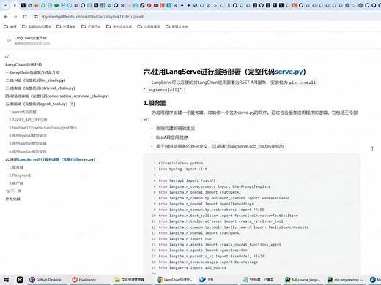
Task: Open the 产品开发 bookmark folder
Action: [91, 26]
